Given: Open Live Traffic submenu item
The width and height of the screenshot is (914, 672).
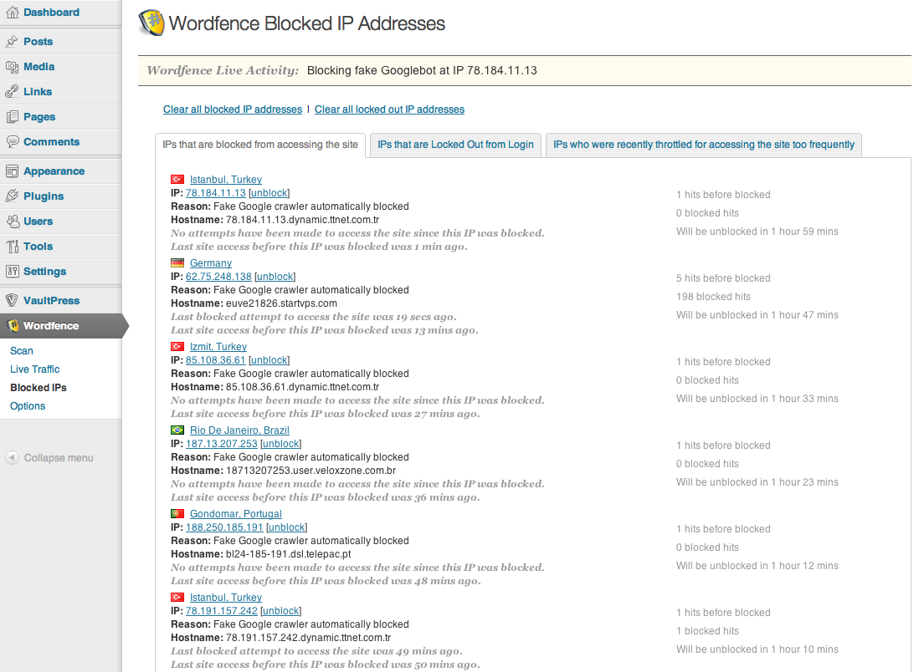Looking at the screenshot, I should tap(34, 369).
